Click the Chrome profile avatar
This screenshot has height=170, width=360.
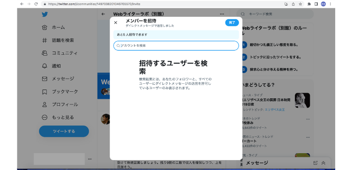pyautogui.click(x=323, y=4)
